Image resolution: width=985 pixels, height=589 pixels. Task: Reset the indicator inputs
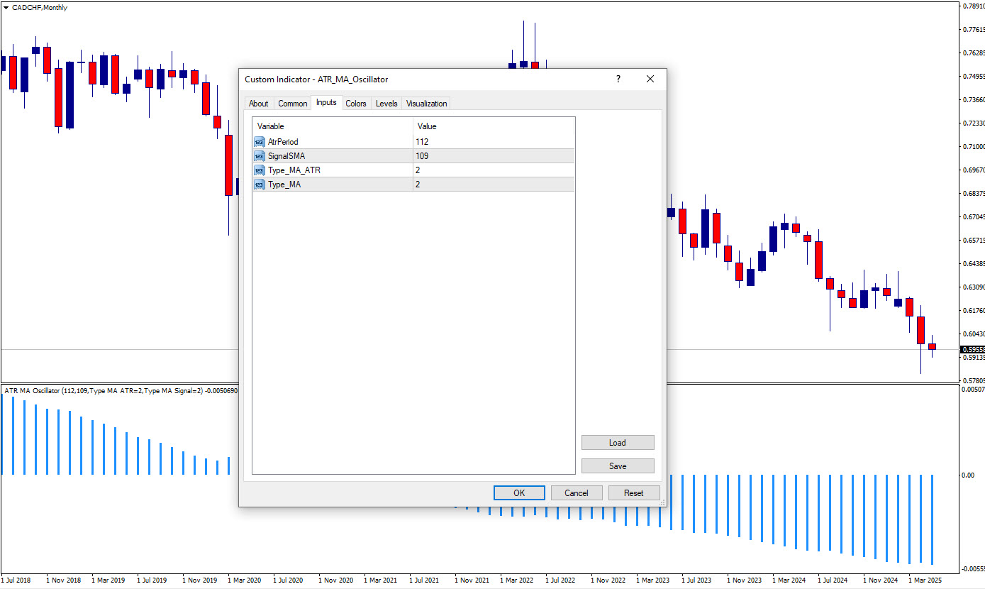(633, 493)
